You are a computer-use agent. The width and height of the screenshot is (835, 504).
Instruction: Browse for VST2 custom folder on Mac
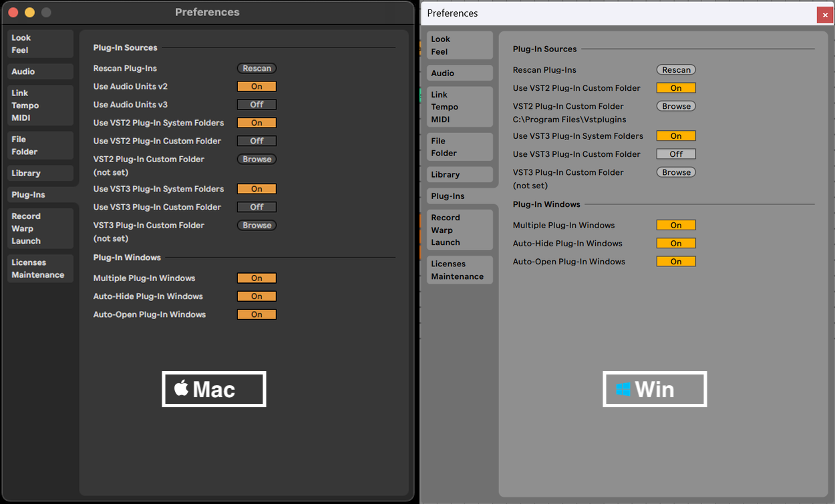(257, 160)
